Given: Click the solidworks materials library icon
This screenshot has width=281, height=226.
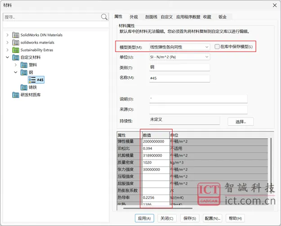Looking at the screenshot, I should pos(16,43).
